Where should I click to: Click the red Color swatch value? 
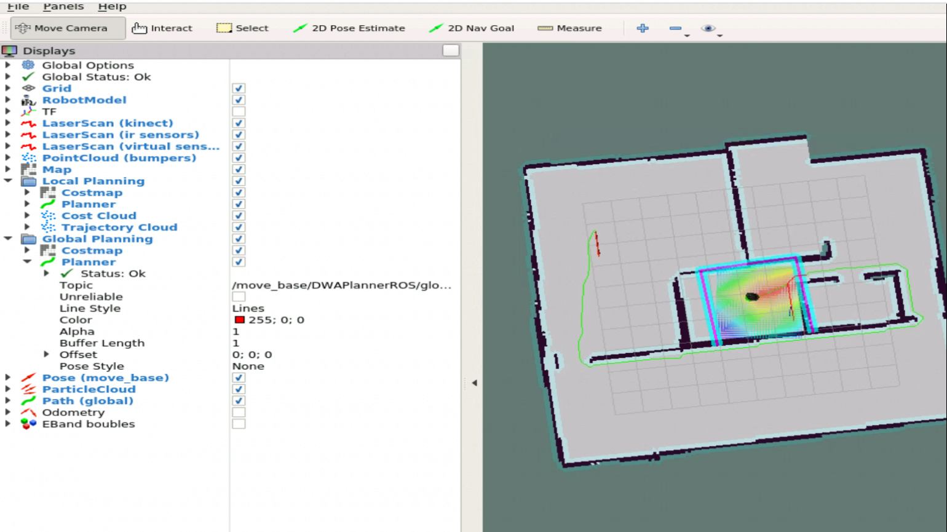(240, 320)
